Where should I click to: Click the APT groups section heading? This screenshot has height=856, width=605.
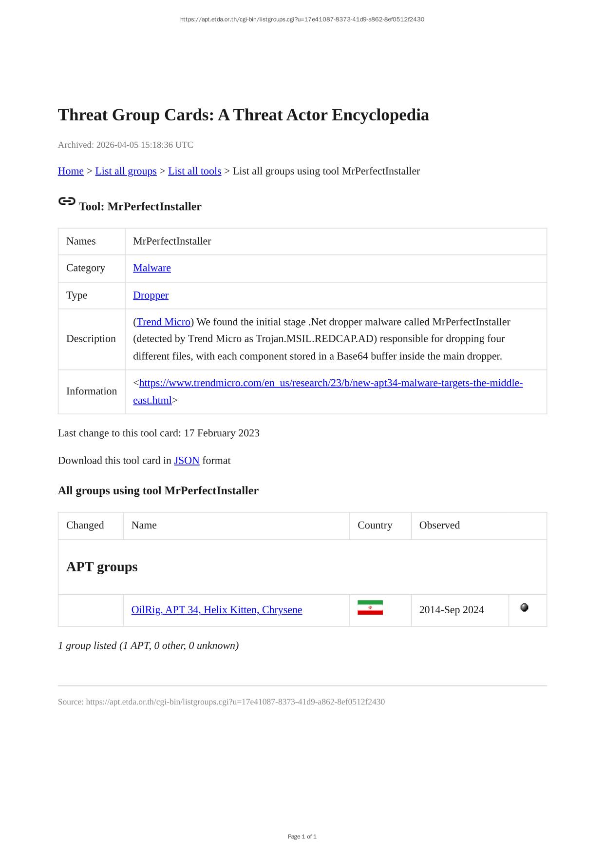point(102,567)
